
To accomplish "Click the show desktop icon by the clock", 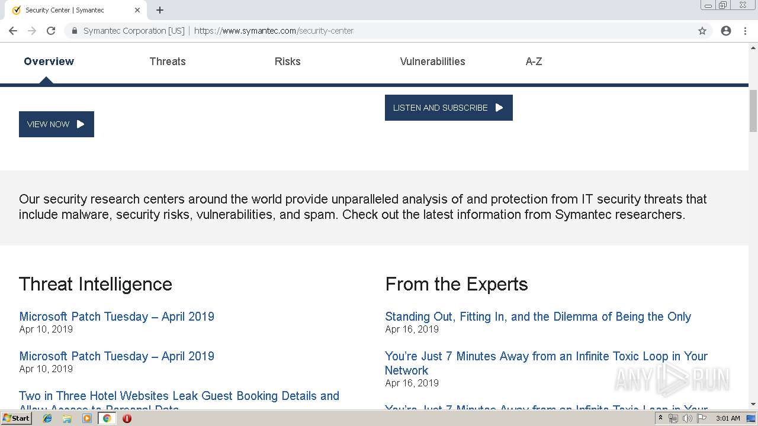I will point(751,418).
